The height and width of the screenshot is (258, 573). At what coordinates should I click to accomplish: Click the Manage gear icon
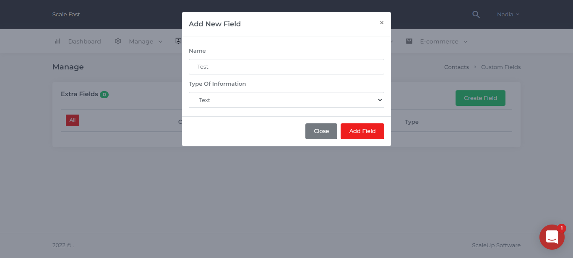118,41
